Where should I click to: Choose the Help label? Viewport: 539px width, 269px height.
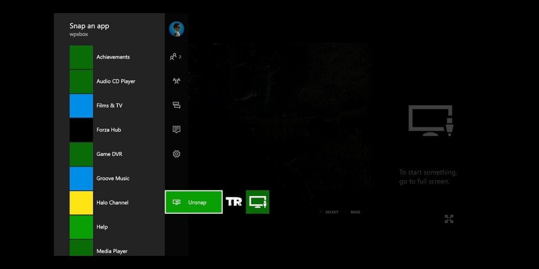[x=102, y=227]
